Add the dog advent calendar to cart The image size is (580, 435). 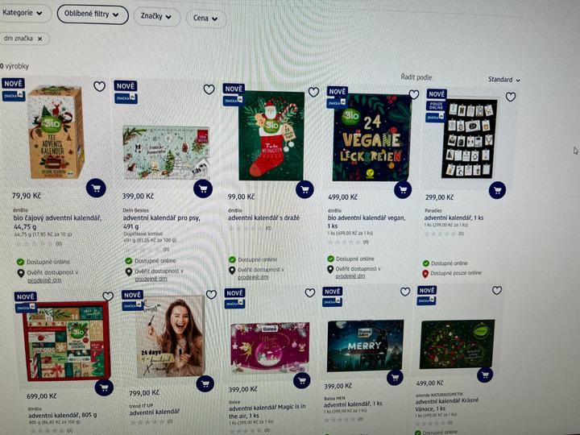click(x=203, y=189)
